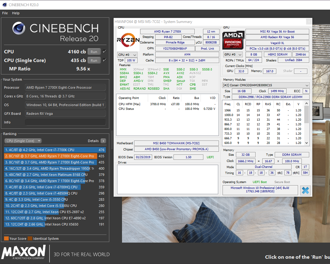Screen dimensions: 330x264
Task: Click the Info input field
Action: point(65,122)
